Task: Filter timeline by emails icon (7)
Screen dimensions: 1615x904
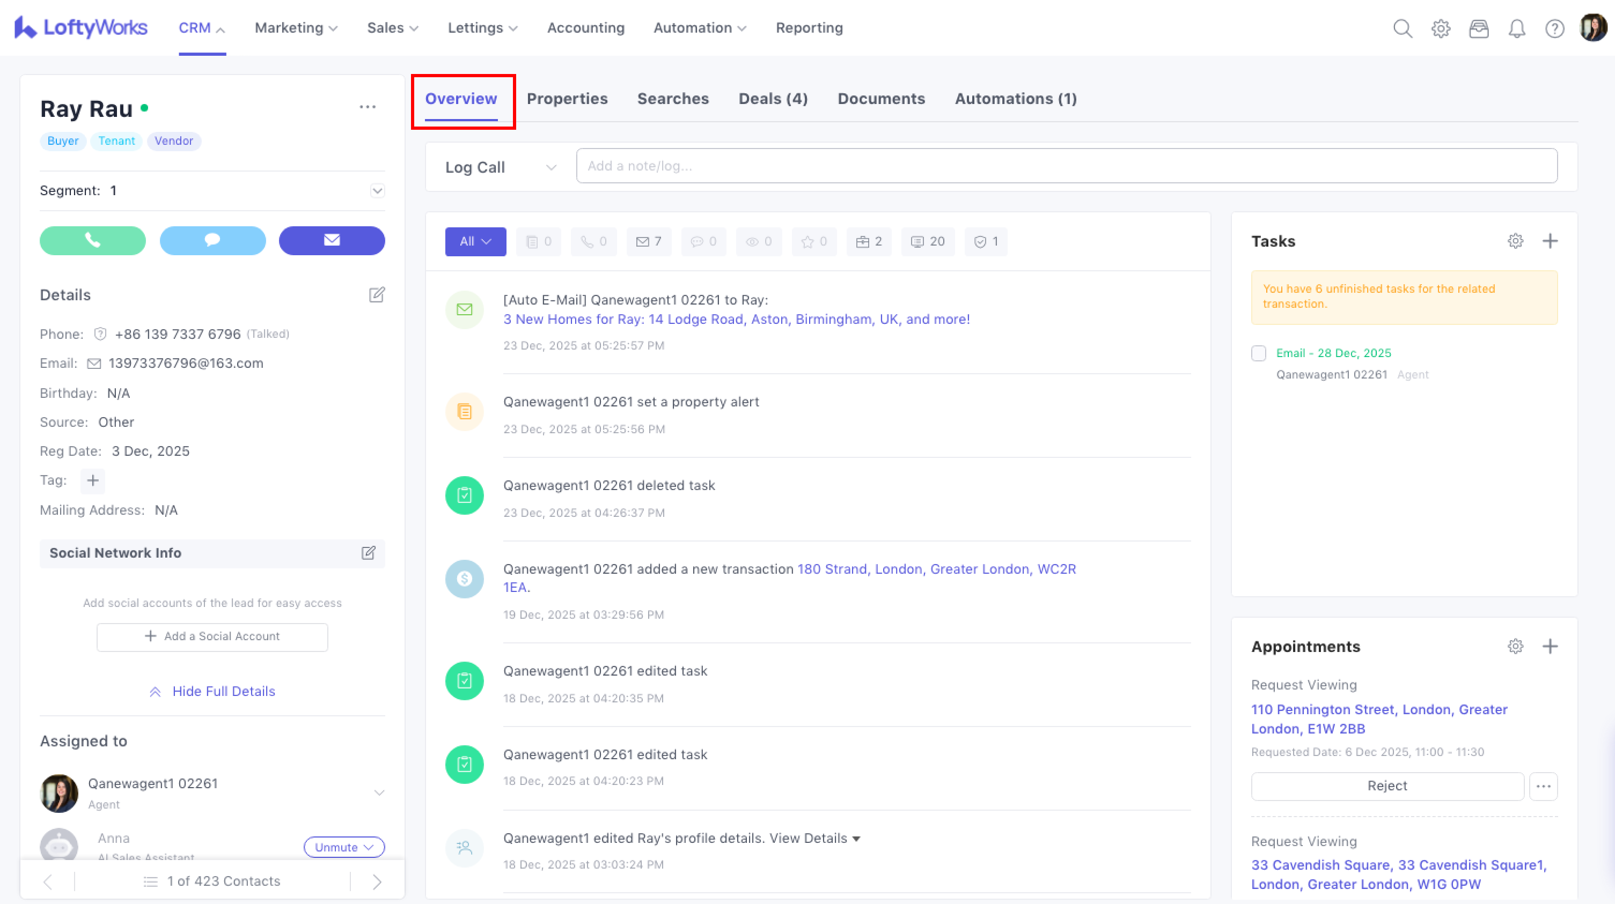Action: coord(649,242)
